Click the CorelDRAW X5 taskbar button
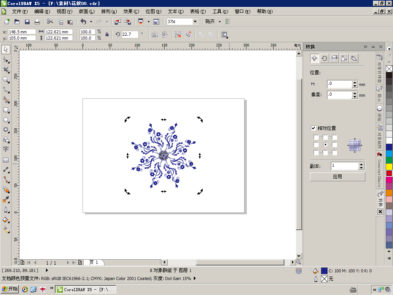The image size is (393, 295). click(x=86, y=290)
